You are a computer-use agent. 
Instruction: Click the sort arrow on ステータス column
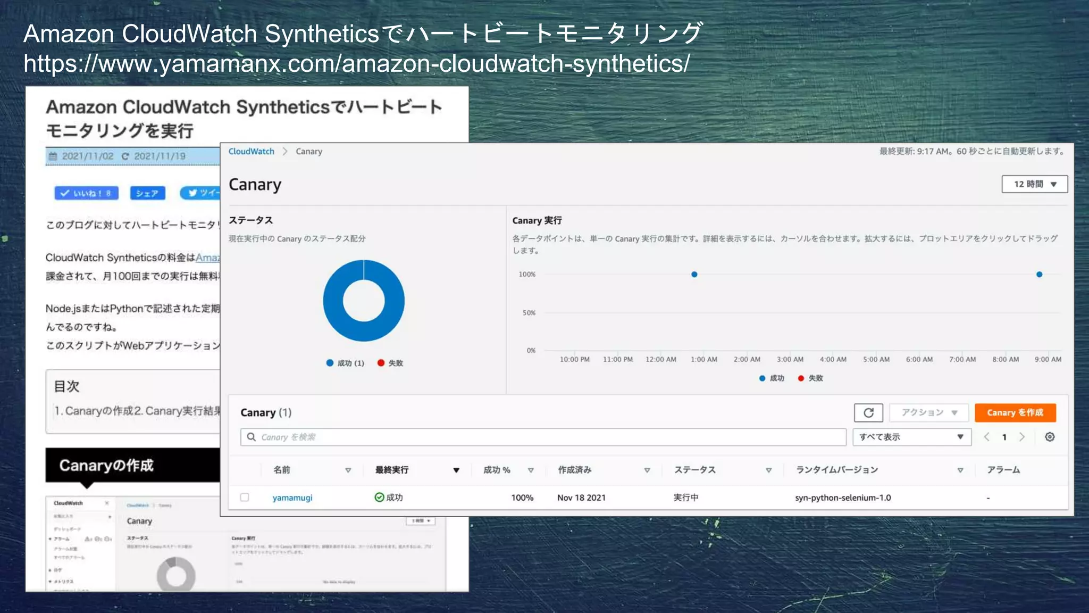768,470
